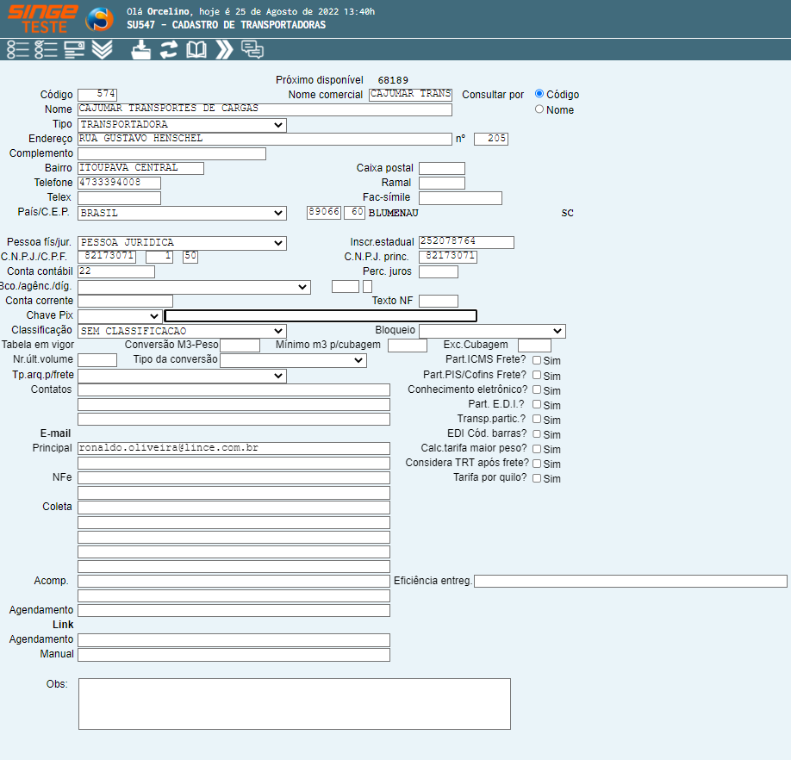Click the Exc.Cubagem input field
The width and height of the screenshot is (791, 760).
(x=535, y=345)
